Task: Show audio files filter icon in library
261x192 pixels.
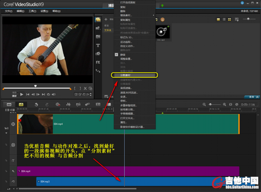Action: (156, 20)
